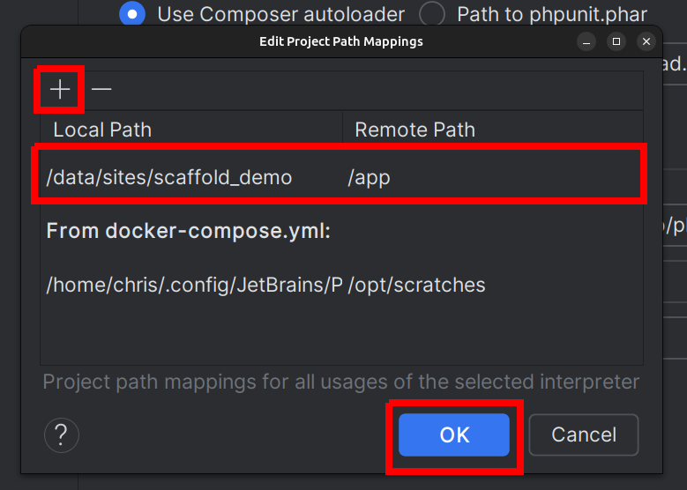Click the From docker-compose.yml heading
687x490 pixels.
click(x=188, y=231)
